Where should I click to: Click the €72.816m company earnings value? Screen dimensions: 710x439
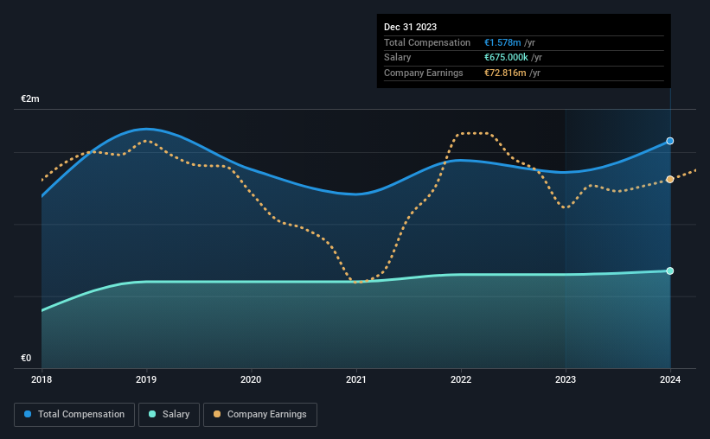[505, 73]
